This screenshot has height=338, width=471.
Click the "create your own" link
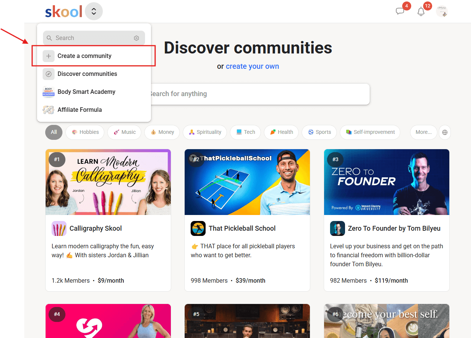pos(252,67)
